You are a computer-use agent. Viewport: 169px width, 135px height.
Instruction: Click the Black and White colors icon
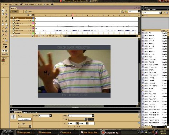tap(3, 54)
